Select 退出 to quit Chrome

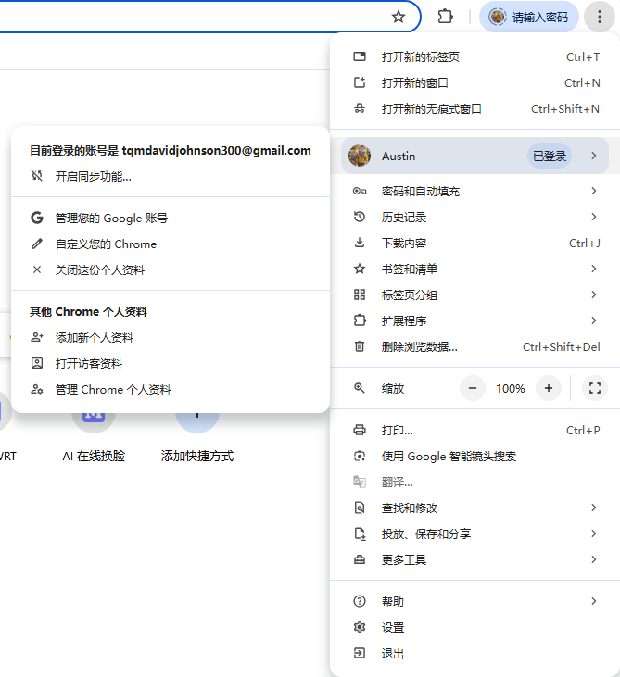point(475,653)
